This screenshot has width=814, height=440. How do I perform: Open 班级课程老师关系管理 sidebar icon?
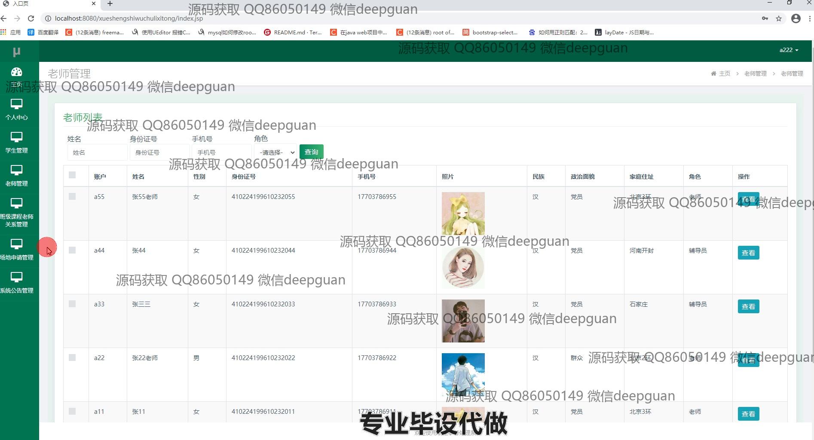pyautogui.click(x=16, y=204)
